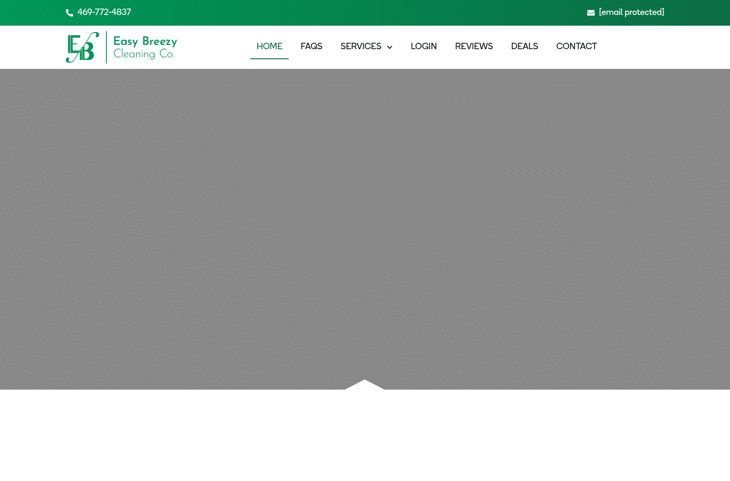
Task: Open the Reviews page
Action: tap(474, 46)
